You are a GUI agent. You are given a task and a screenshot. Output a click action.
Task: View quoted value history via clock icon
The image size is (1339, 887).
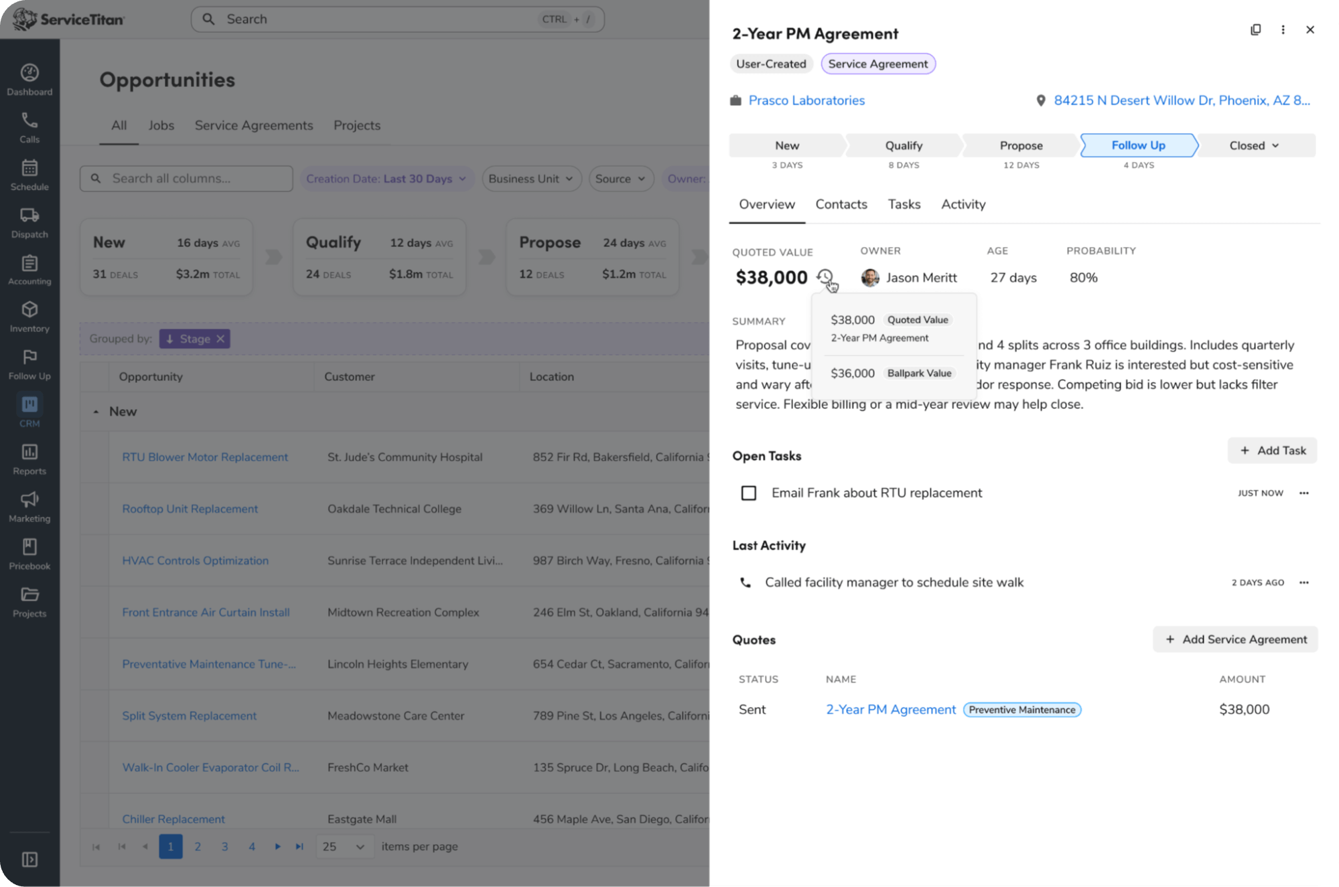point(826,276)
